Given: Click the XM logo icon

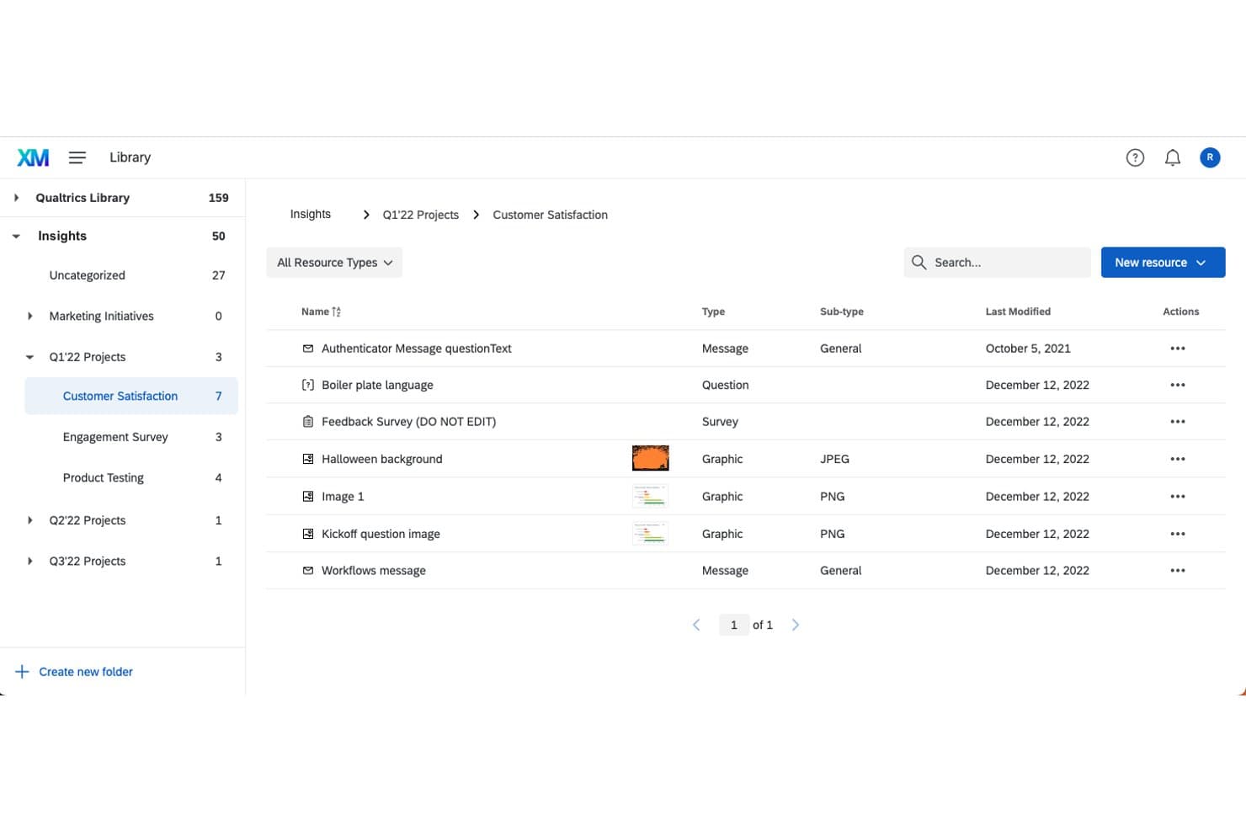Looking at the screenshot, I should click(33, 157).
